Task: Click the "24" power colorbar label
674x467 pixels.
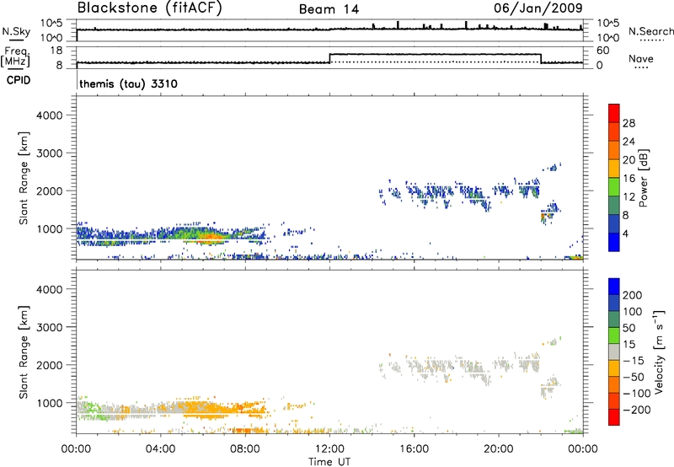Action: tap(629, 142)
